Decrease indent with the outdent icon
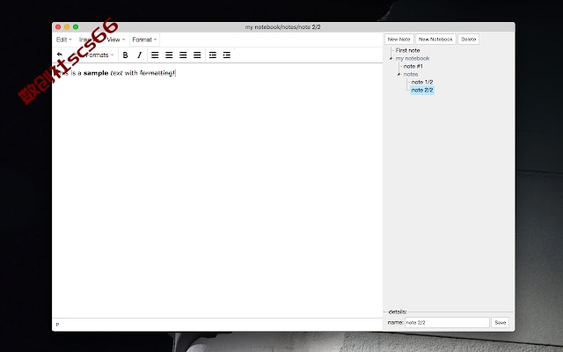This screenshot has width=563, height=352. (x=213, y=55)
